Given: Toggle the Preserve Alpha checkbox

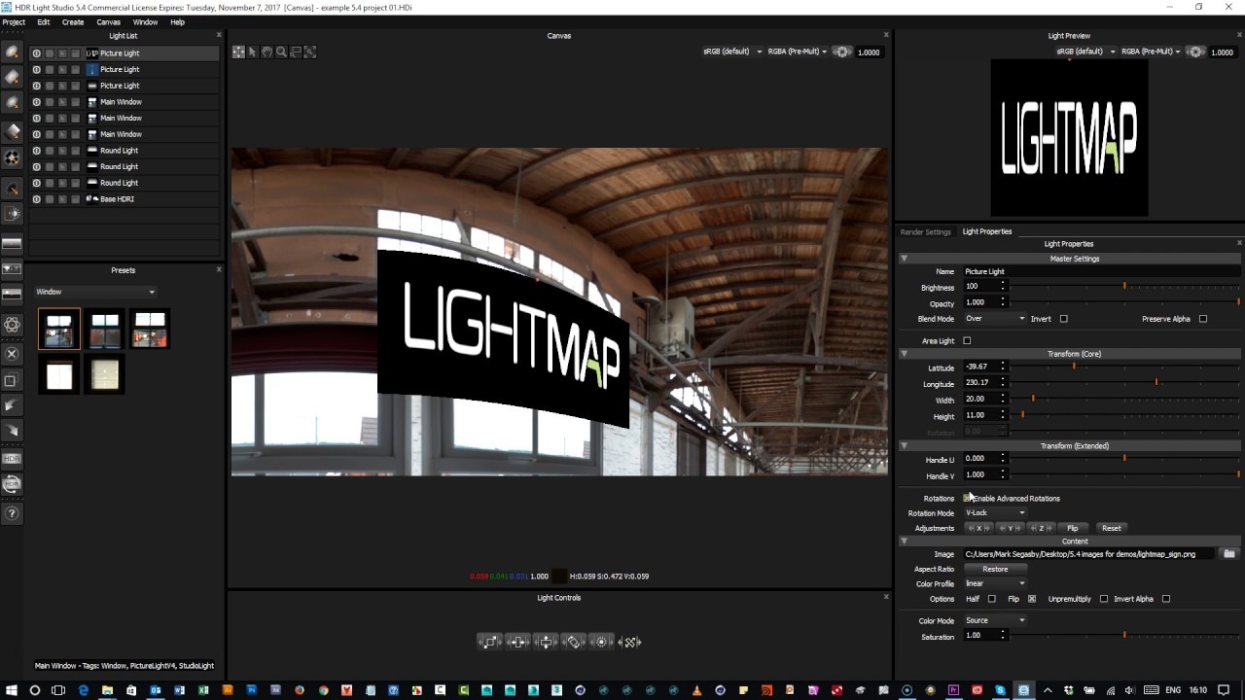Looking at the screenshot, I should tap(1203, 319).
